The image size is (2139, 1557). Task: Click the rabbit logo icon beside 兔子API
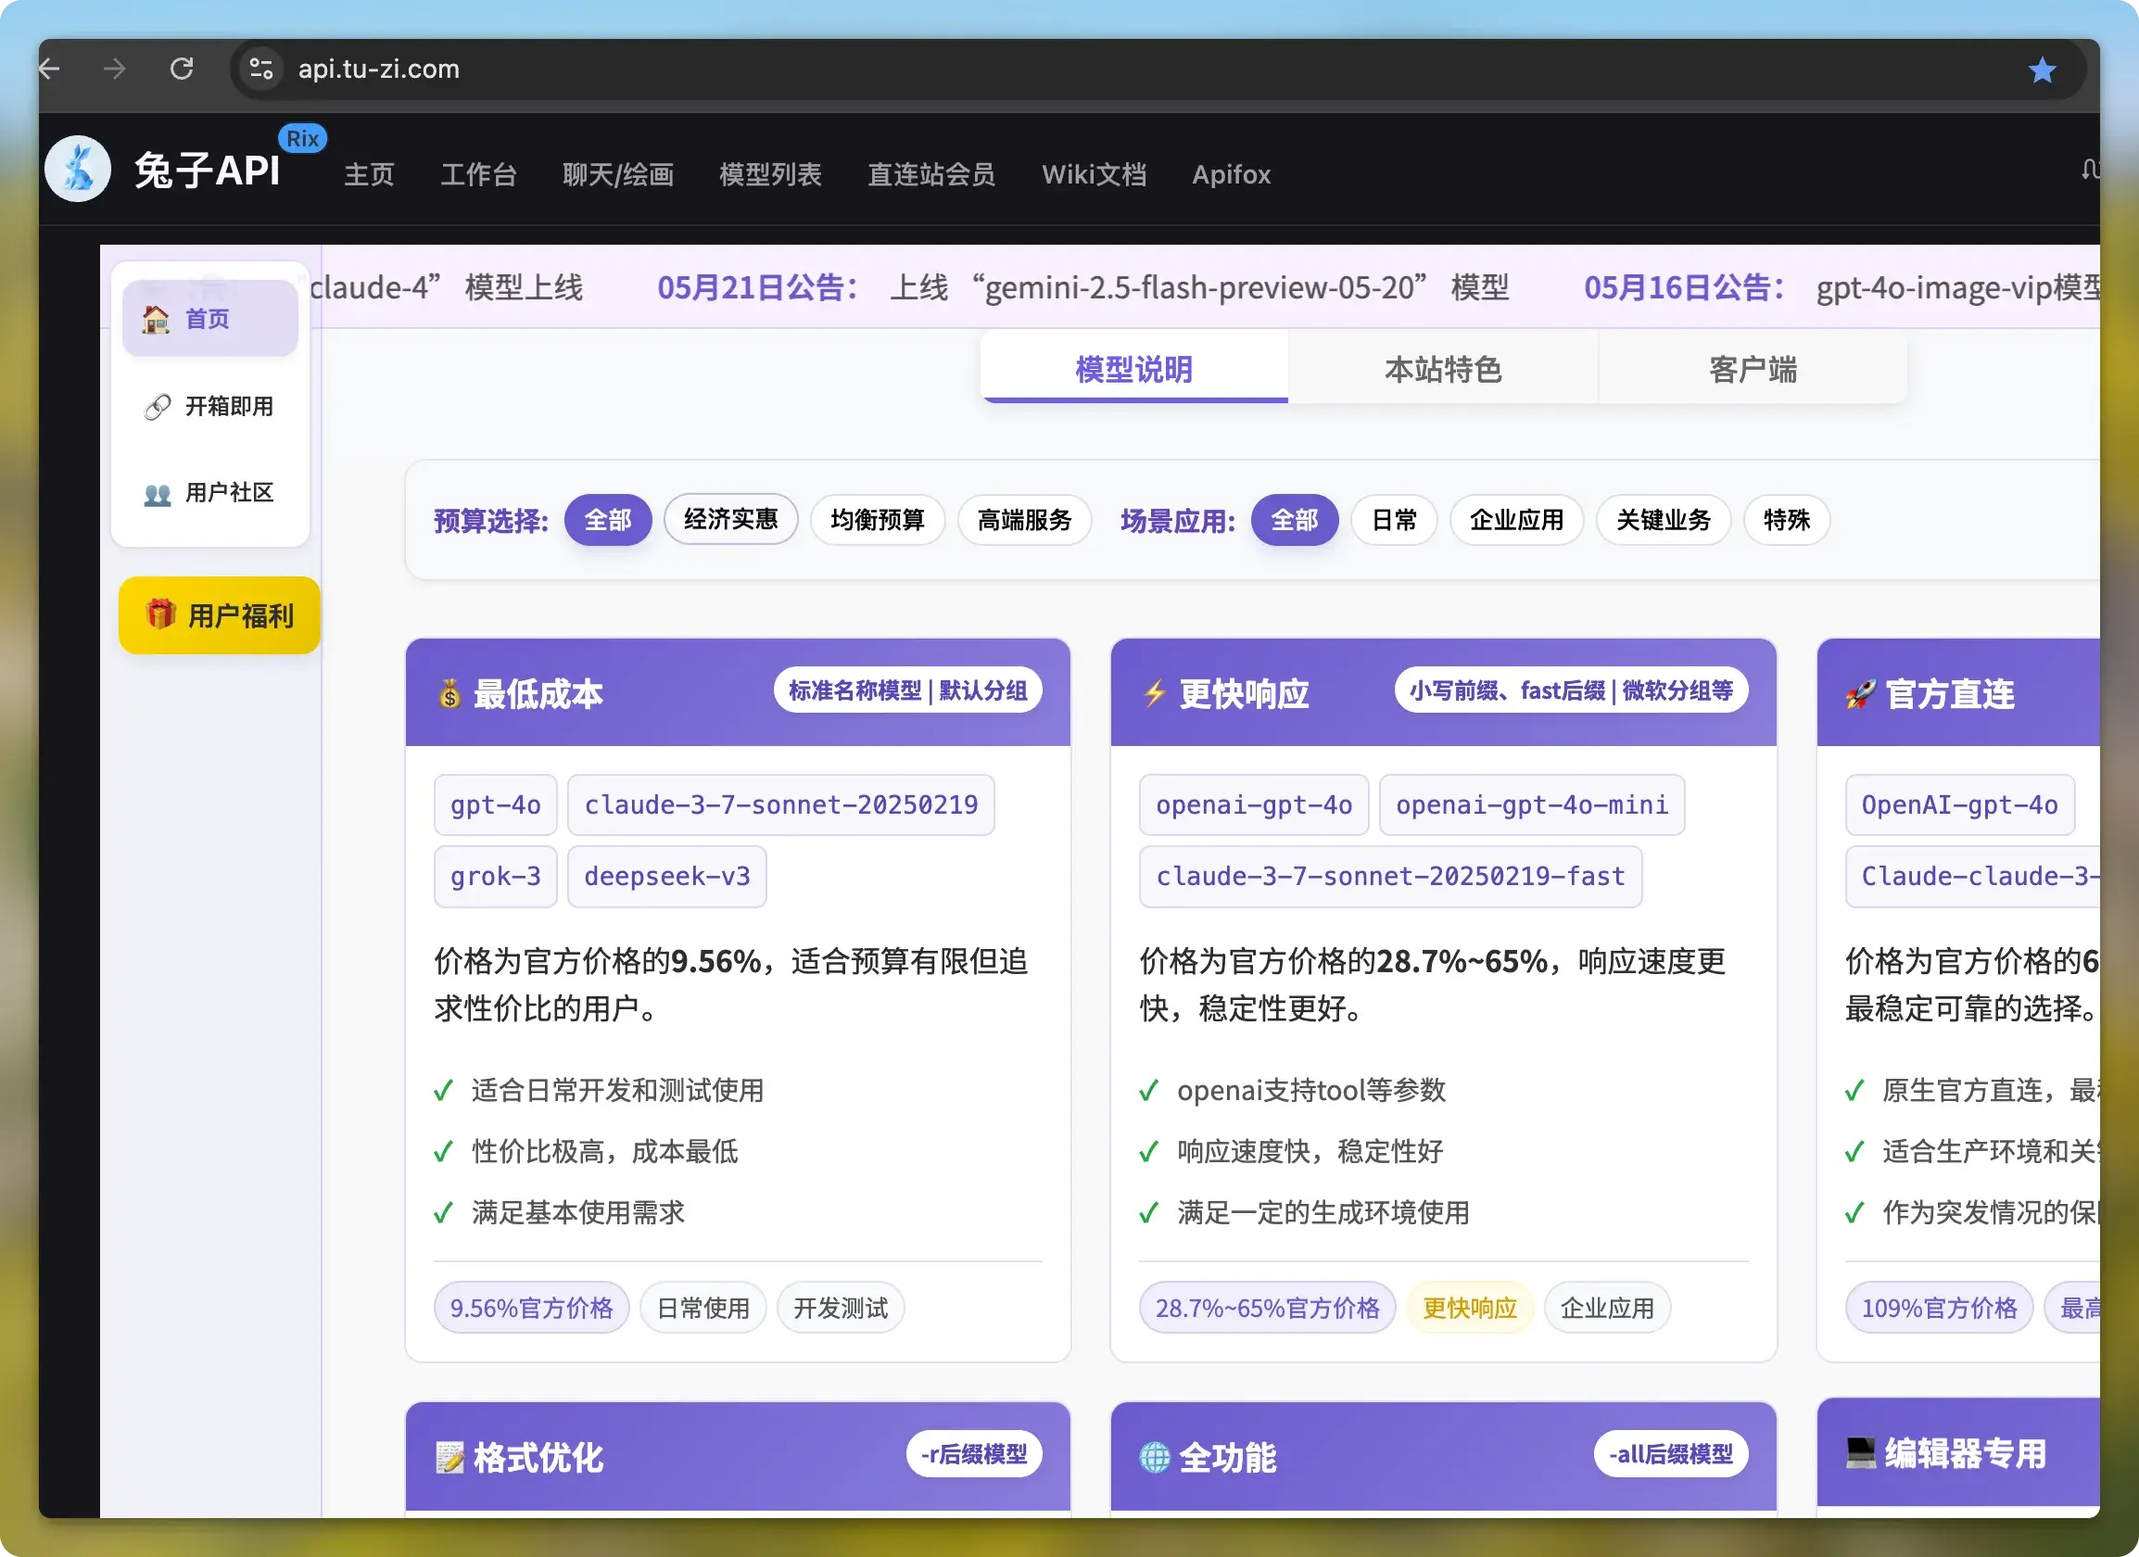pos(78,167)
